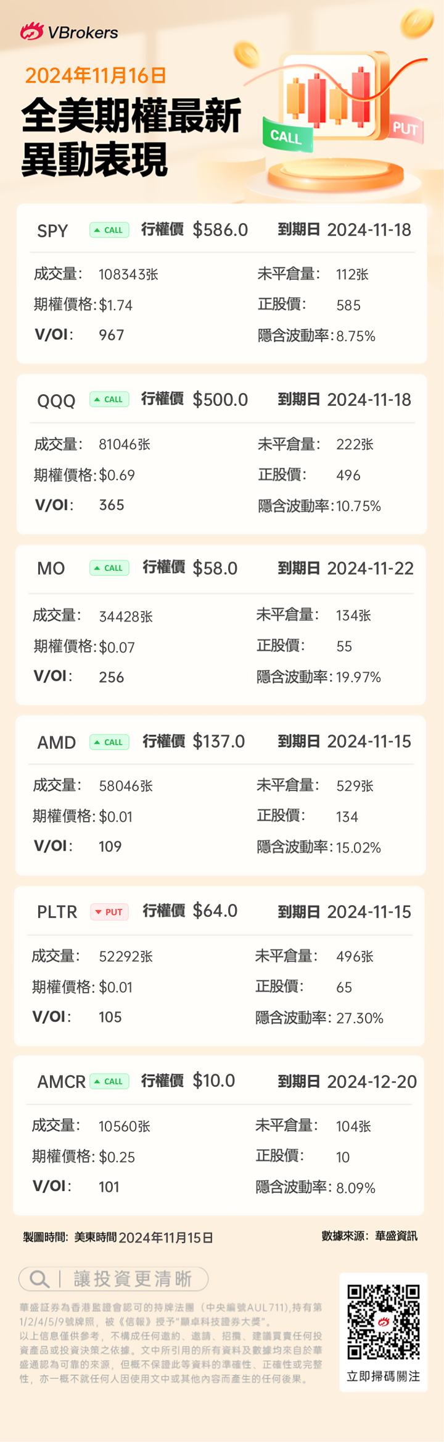The image size is (444, 1442).
Task: Click the CALL badge beside AMCR
Action: click(x=109, y=1082)
